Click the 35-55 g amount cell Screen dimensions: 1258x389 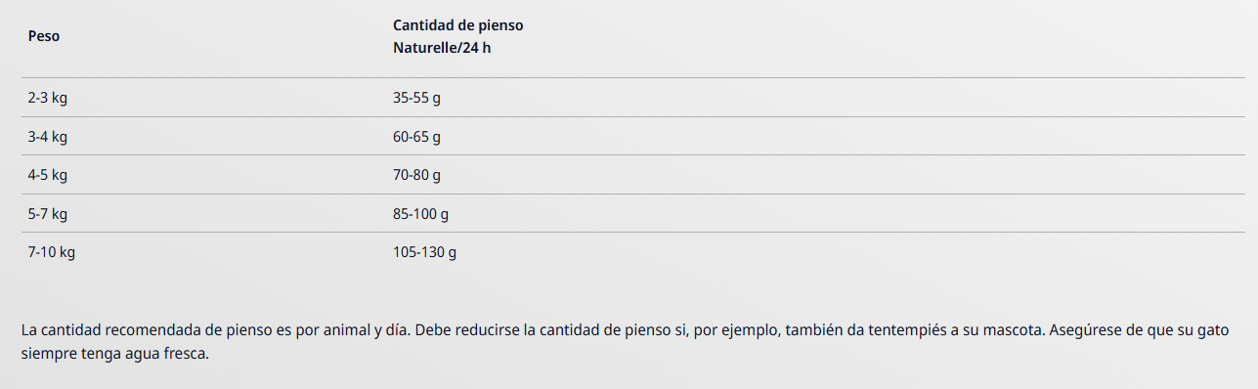click(416, 98)
